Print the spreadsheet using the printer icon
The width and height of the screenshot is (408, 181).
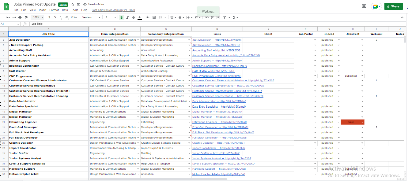pyautogui.click(x=20, y=17)
